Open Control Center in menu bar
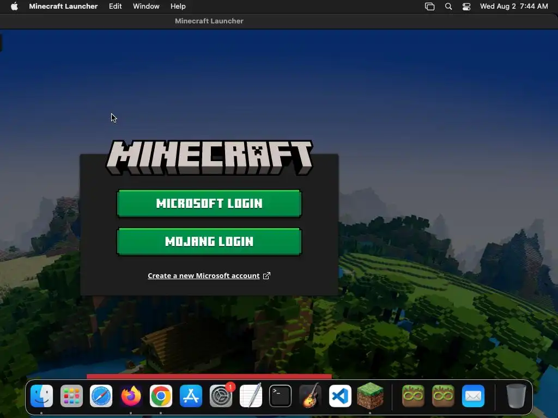 click(466, 7)
